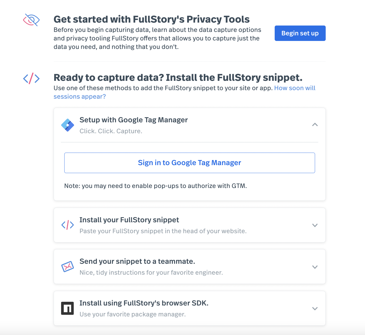Collapse the Google Tag Manager section
This screenshot has height=335, width=365.
pos(315,125)
